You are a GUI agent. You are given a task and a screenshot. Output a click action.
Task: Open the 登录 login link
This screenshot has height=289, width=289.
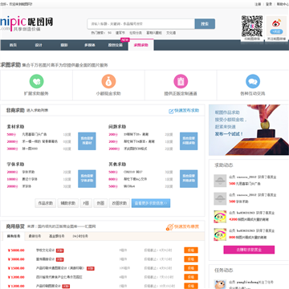pos(269,4)
